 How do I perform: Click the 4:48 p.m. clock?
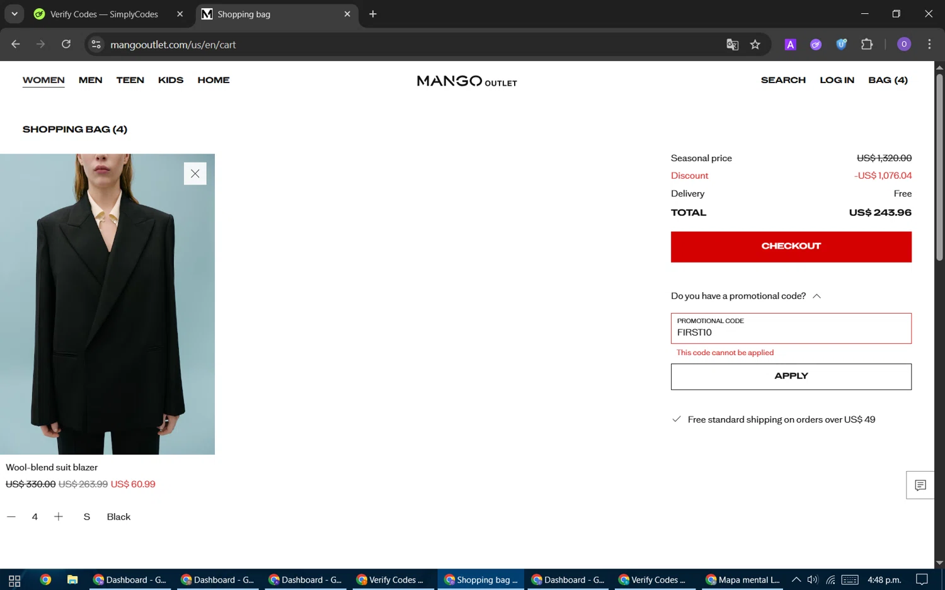point(885,580)
